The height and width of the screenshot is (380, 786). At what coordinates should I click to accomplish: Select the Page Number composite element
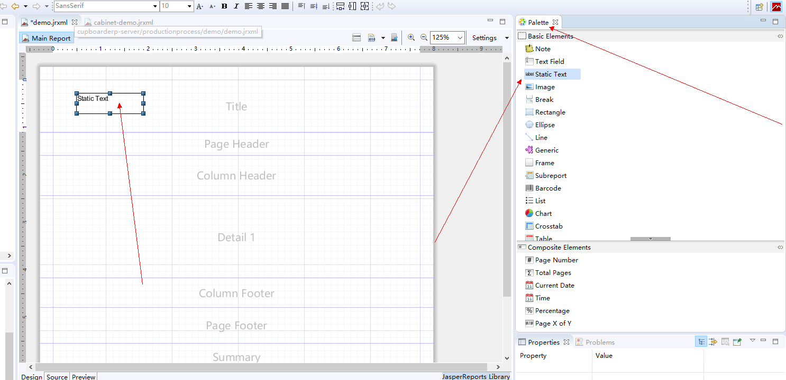click(x=551, y=260)
